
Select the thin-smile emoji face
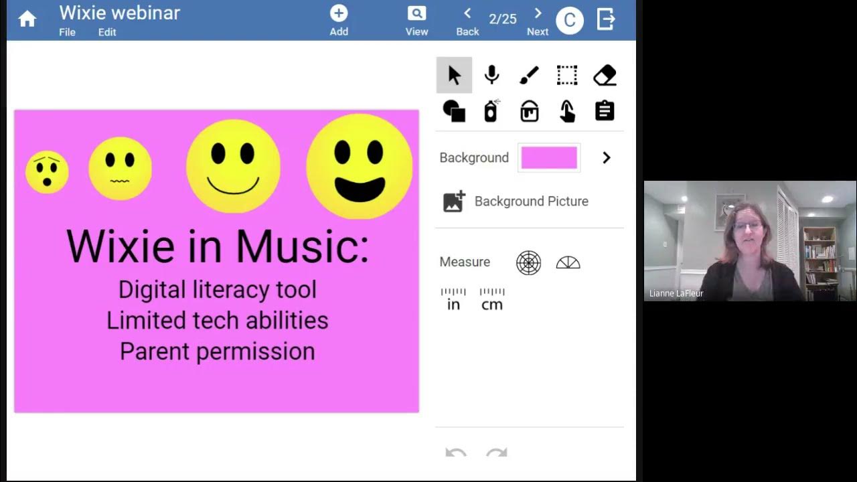pyautogui.click(x=233, y=167)
